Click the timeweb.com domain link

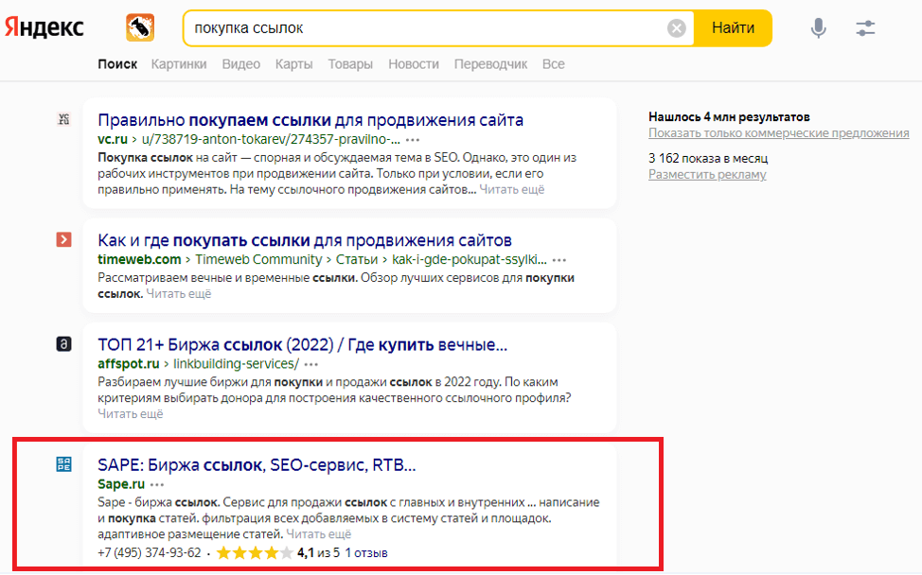pyautogui.click(x=139, y=260)
